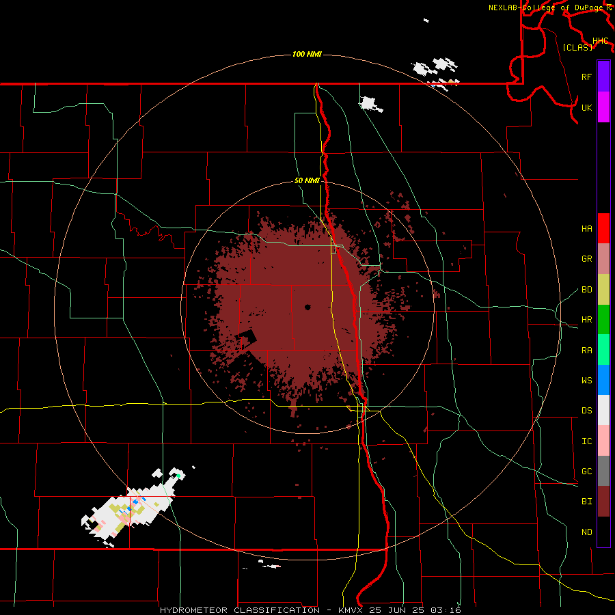This screenshot has height=615, width=615.
Task: Click the '25 JUN 25' date text
Action: point(396,610)
